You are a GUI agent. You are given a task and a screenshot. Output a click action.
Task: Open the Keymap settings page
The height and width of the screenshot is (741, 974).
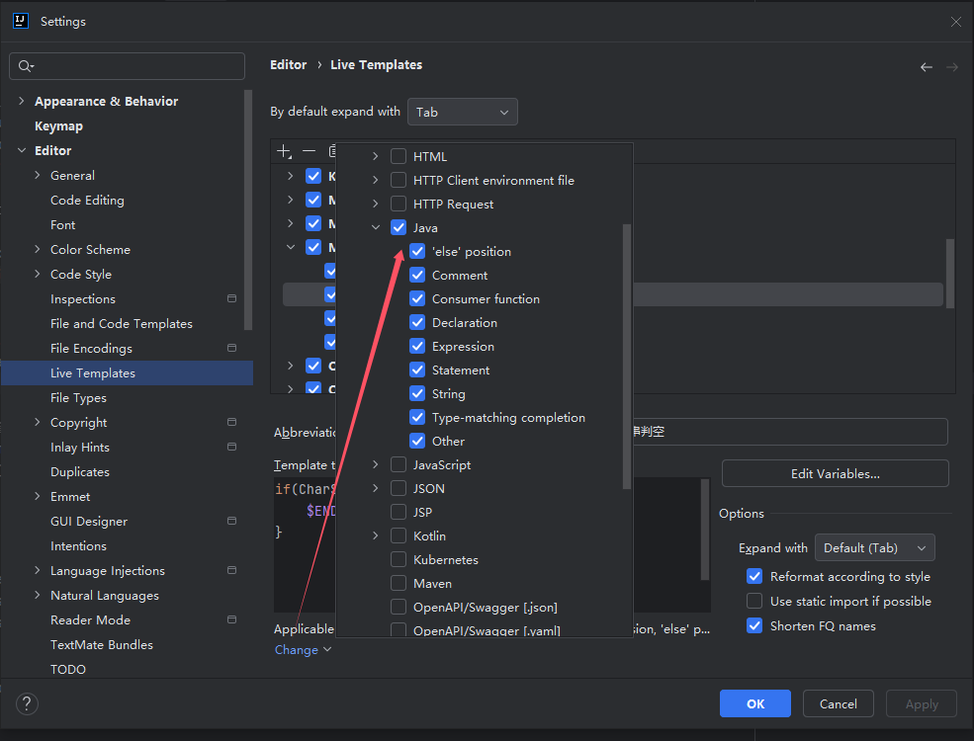click(58, 126)
